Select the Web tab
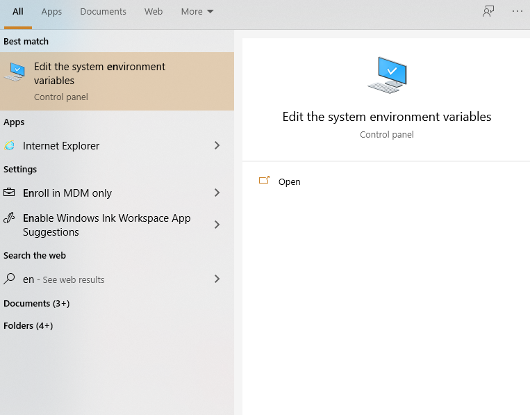This screenshot has width=530, height=415. tap(154, 12)
